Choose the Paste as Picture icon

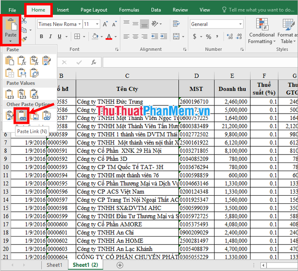click(34, 115)
